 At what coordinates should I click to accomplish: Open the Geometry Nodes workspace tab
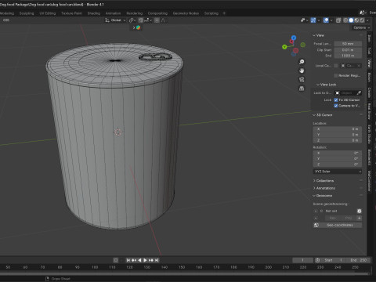pyautogui.click(x=186, y=13)
